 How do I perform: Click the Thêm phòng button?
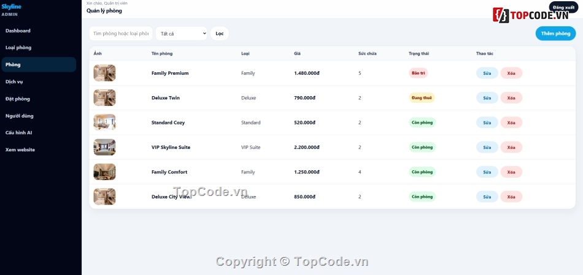pyautogui.click(x=555, y=34)
